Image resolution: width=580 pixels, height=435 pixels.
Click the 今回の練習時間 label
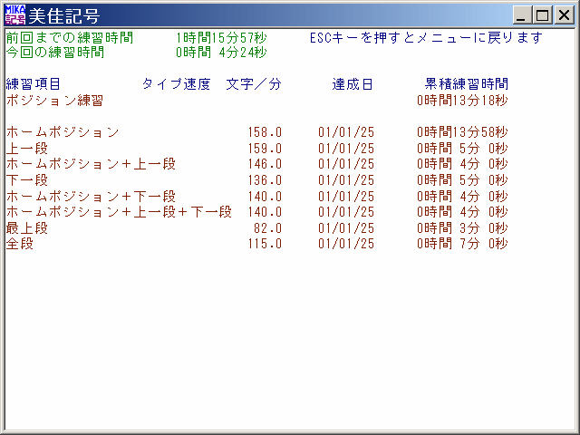coord(54,53)
